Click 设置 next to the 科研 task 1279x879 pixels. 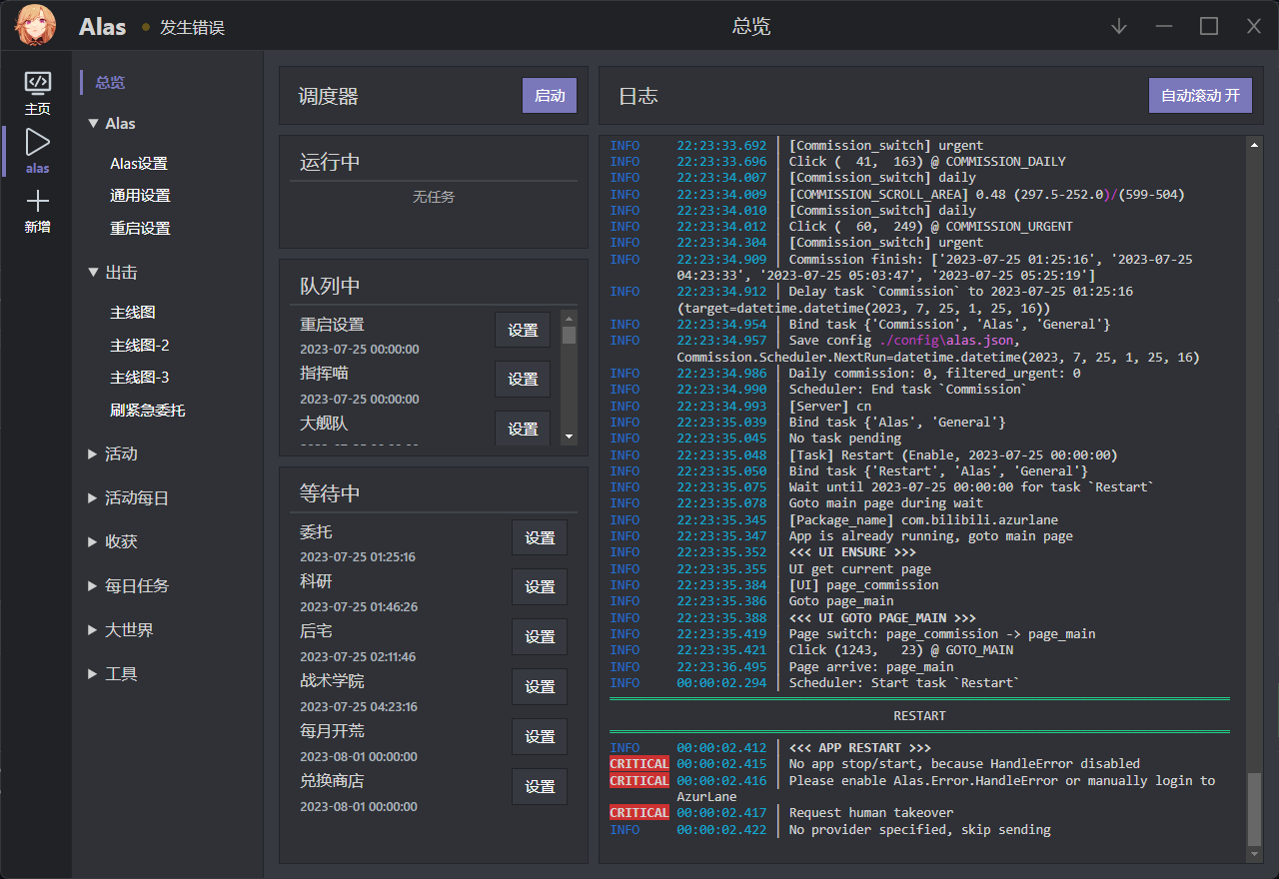(540, 587)
